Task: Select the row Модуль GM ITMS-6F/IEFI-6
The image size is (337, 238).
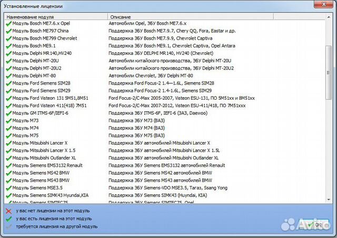Action: click(165, 113)
